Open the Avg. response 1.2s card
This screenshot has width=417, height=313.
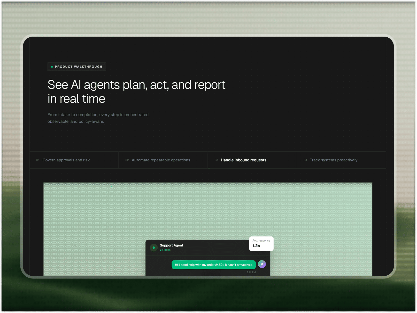pyautogui.click(x=261, y=243)
